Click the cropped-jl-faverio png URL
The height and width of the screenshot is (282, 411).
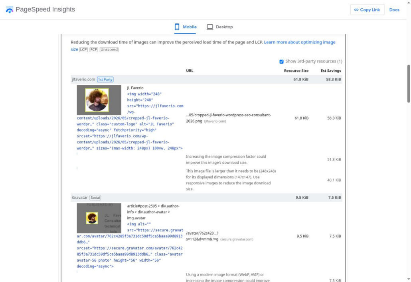coord(228,118)
